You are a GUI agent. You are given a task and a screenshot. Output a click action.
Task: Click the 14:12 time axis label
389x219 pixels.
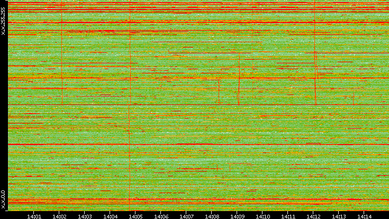tap(313, 216)
